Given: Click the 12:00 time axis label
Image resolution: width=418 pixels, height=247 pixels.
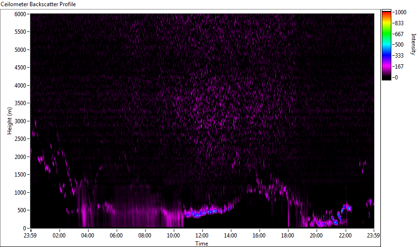Looking at the screenshot, I should point(202,236).
